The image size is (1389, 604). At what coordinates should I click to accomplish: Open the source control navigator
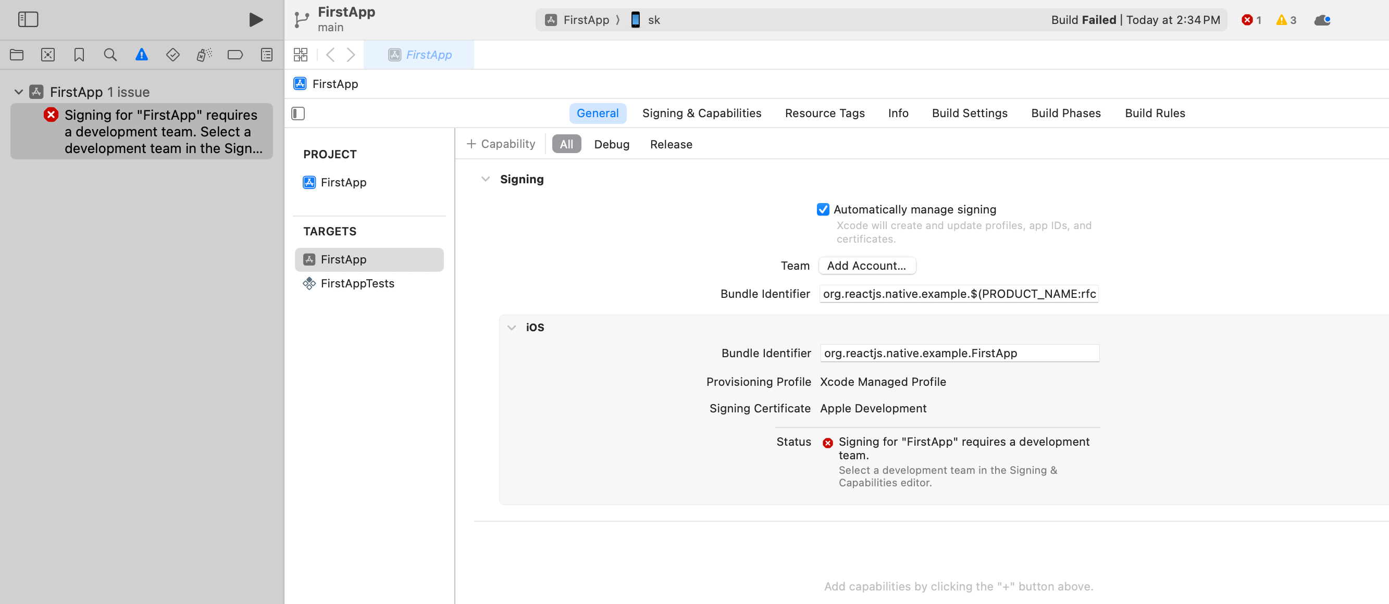pyautogui.click(x=48, y=55)
